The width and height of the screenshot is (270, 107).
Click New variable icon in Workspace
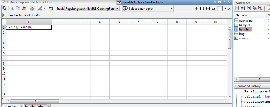tap(237, 8)
